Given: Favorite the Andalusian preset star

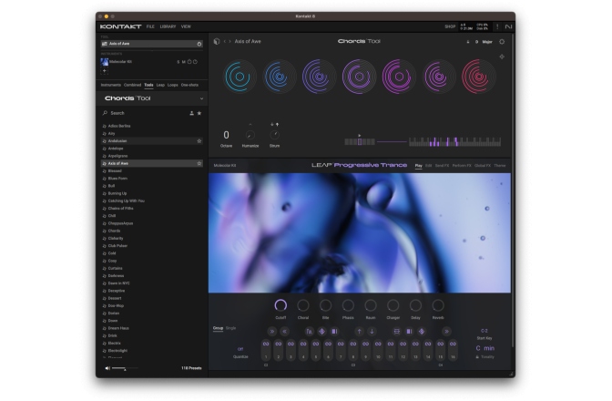Looking at the screenshot, I should pos(199,141).
